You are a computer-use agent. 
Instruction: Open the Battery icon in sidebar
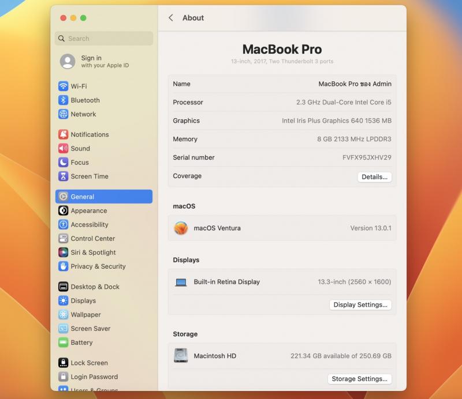[x=64, y=342]
